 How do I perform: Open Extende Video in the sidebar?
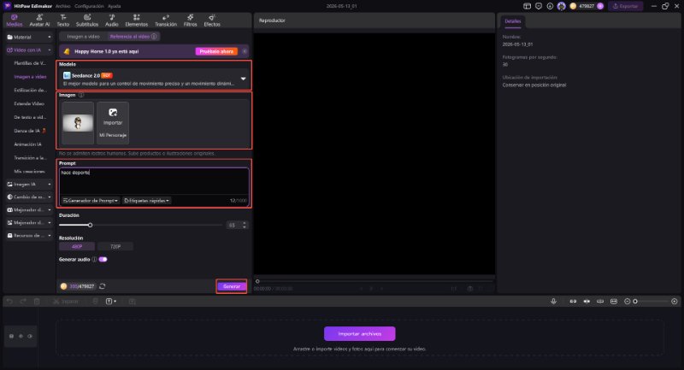point(29,103)
